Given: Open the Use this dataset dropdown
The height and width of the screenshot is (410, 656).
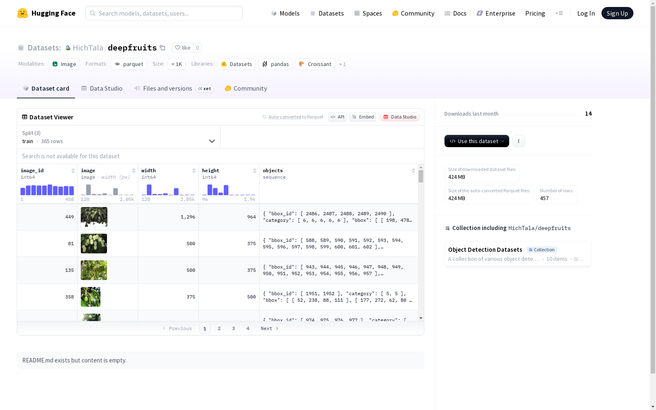Looking at the screenshot, I should 477,141.
